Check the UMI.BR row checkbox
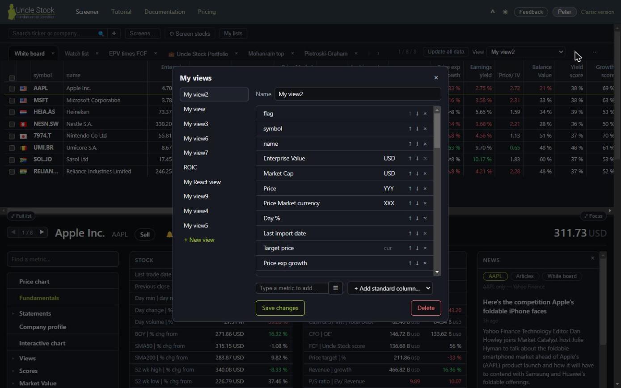The image size is (621, 388). point(12,148)
